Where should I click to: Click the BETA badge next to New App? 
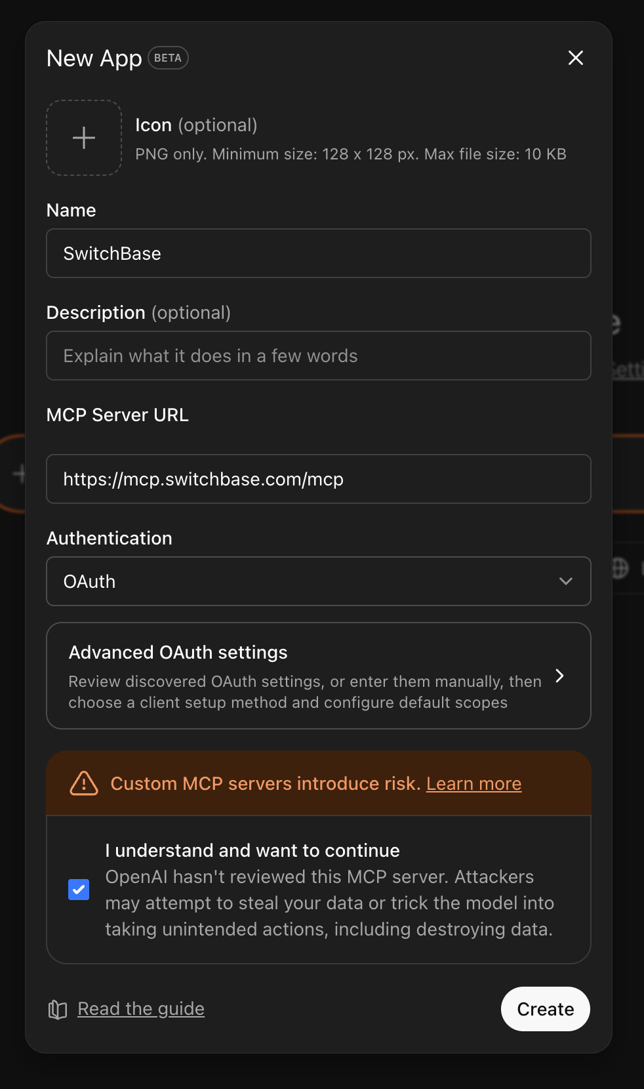pyautogui.click(x=168, y=58)
